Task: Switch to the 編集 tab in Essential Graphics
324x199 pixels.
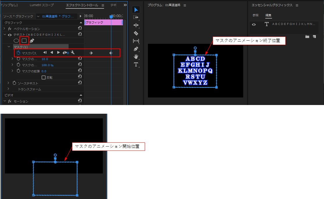Action: (268, 15)
